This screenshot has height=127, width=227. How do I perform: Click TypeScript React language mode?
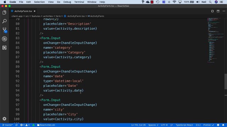point(184,125)
